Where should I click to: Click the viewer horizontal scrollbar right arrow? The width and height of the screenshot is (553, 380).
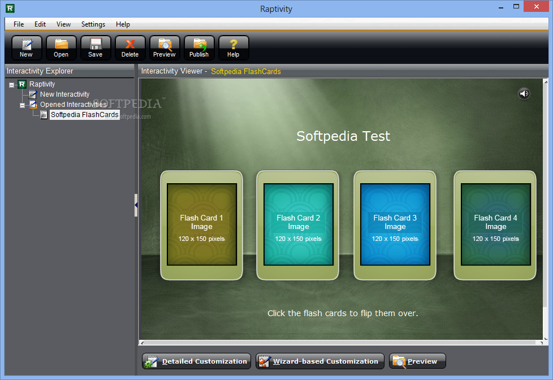[541, 343]
